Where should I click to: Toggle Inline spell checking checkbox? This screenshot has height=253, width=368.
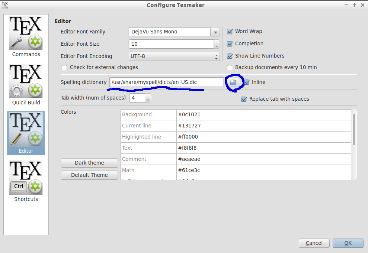coord(247,82)
